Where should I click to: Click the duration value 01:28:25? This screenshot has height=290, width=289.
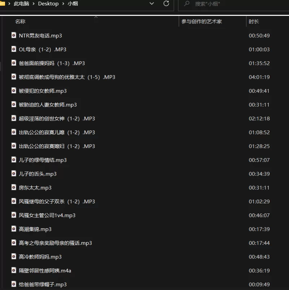coord(259,146)
